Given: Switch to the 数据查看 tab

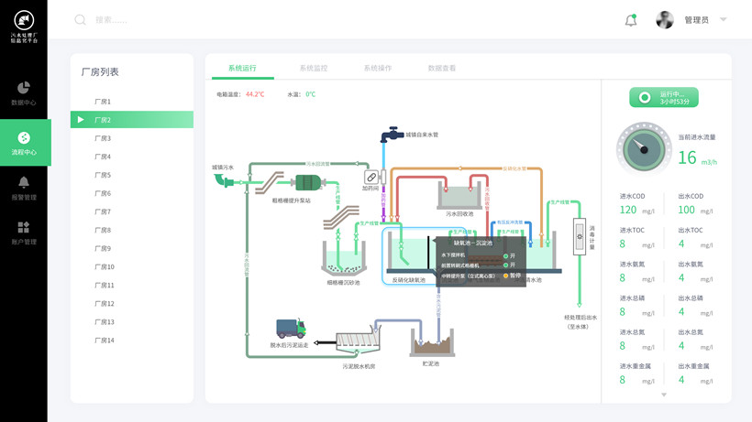Looking at the screenshot, I should pyautogui.click(x=441, y=69).
